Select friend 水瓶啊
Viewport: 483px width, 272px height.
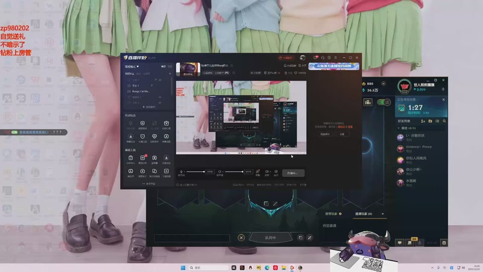point(421,183)
